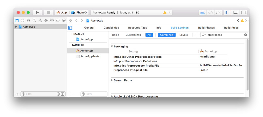Switch to the Build Rules tab
The height and width of the screenshot is (117, 263).
coord(231,28)
